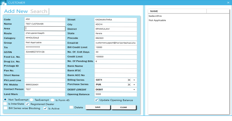The image size is (232, 121).
Task: Click the PH:Land Line field
Action: tap(45, 80)
